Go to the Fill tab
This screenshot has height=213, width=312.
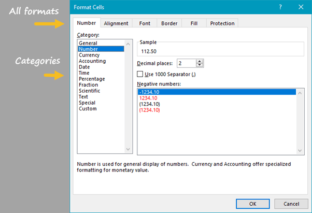(194, 23)
